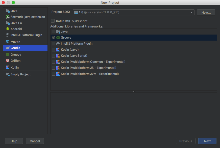Open the Project SDK dropdown arrow
The width and height of the screenshot is (220, 148).
[x=191, y=12]
